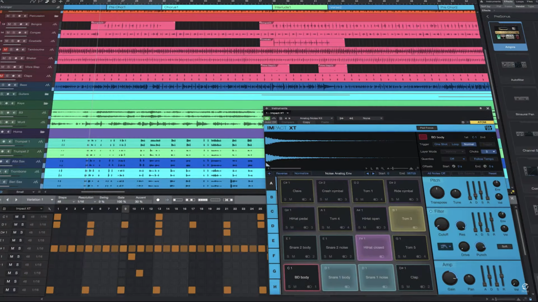Click the Copy button in Impact XT

pyautogui.click(x=306, y=122)
